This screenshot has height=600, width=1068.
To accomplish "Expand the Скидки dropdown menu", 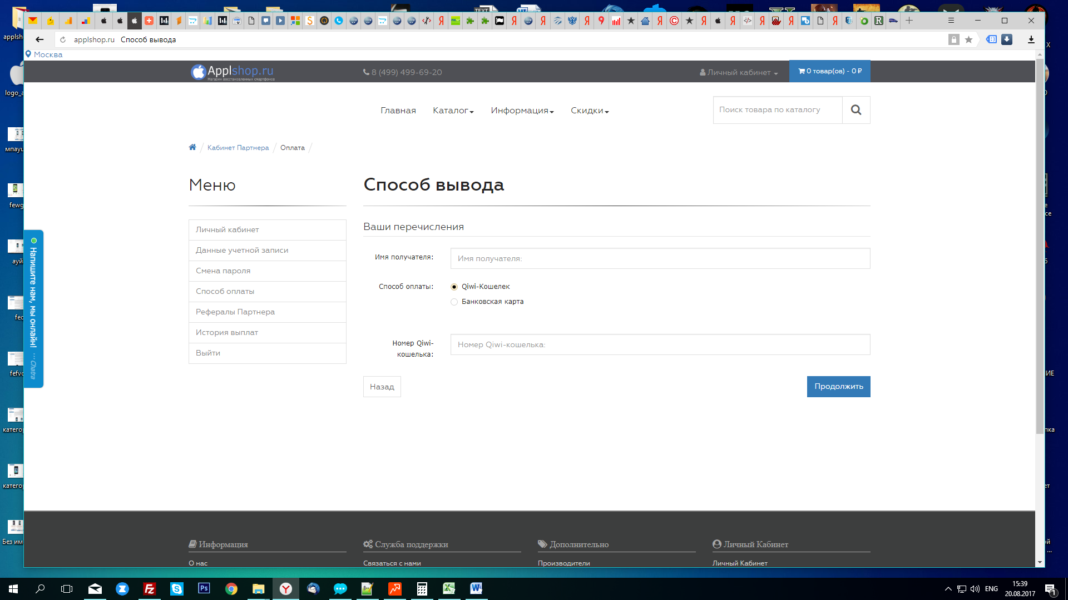I will [590, 111].
